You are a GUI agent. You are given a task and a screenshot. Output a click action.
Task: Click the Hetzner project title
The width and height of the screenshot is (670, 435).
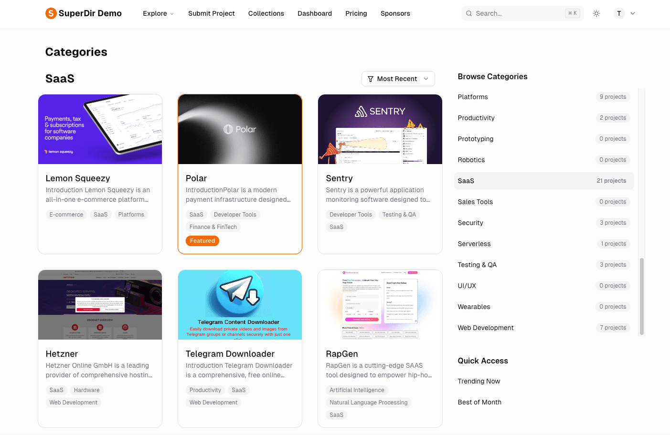(x=62, y=354)
